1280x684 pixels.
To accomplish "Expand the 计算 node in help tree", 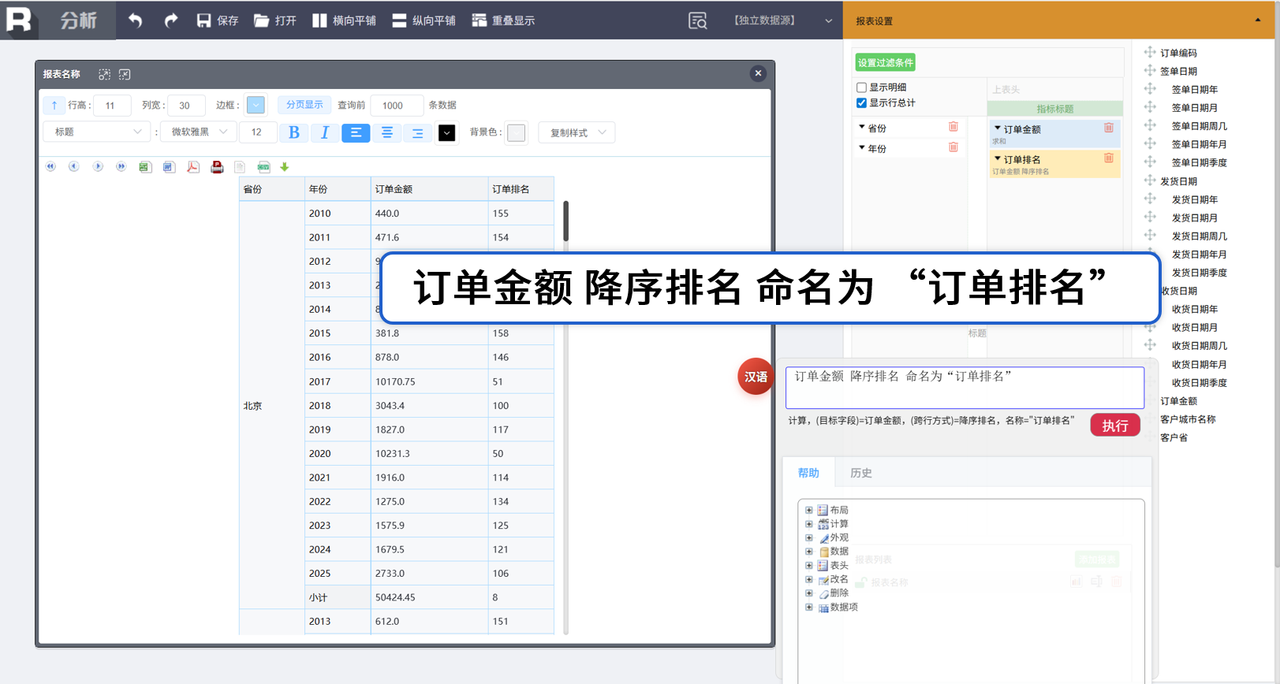I will point(808,524).
